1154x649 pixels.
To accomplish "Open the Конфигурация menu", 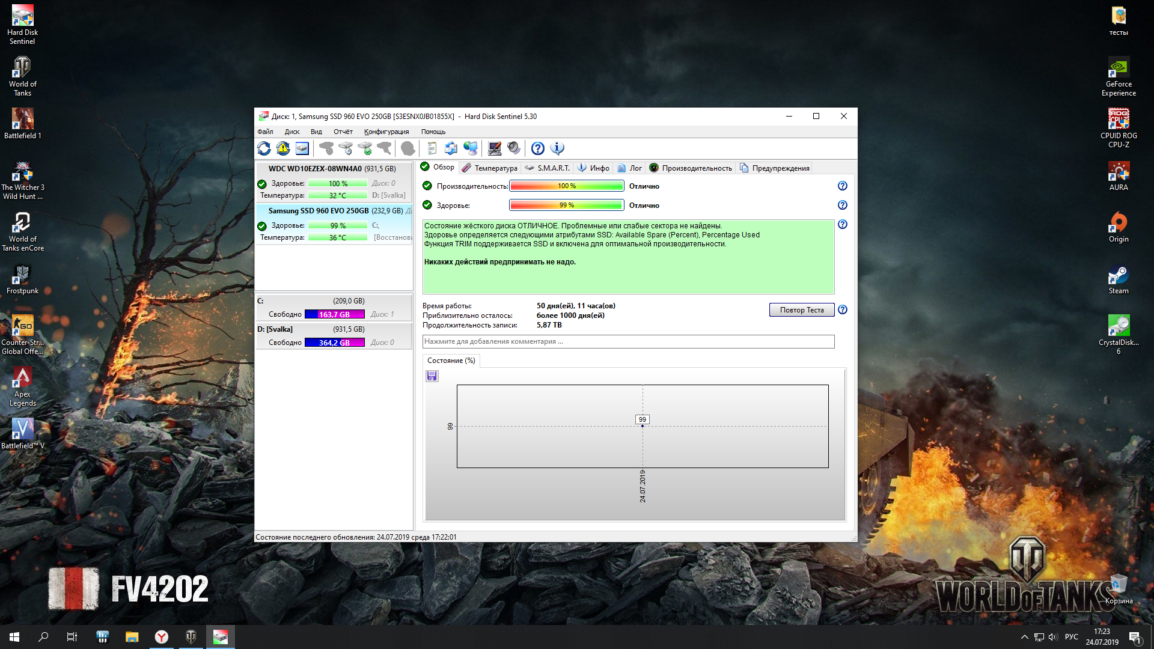I will tap(386, 132).
